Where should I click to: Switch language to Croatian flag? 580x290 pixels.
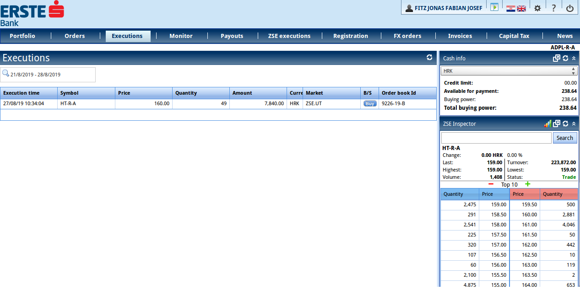pos(510,8)
